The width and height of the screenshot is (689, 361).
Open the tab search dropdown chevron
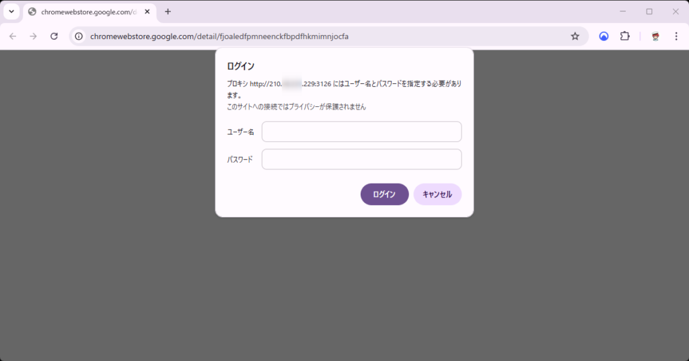pyautogui.click(x=11, y=11)
